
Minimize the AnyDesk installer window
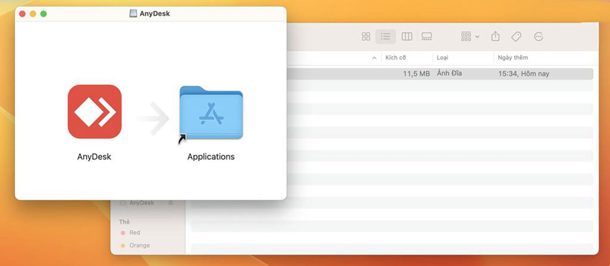point(33,14)
